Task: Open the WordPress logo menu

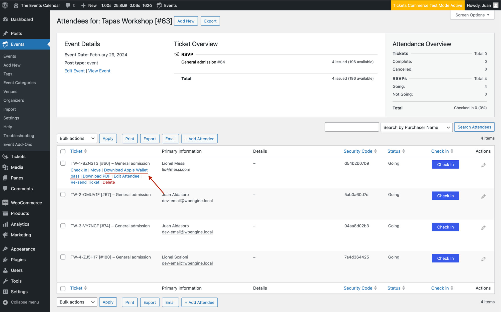Action: [5, 5]
